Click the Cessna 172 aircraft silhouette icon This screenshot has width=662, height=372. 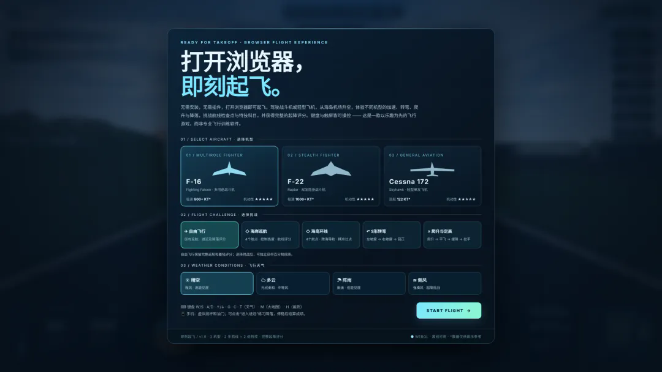click(432, 169)
